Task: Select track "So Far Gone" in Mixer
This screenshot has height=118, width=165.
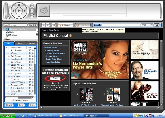Action: point(20,62)
